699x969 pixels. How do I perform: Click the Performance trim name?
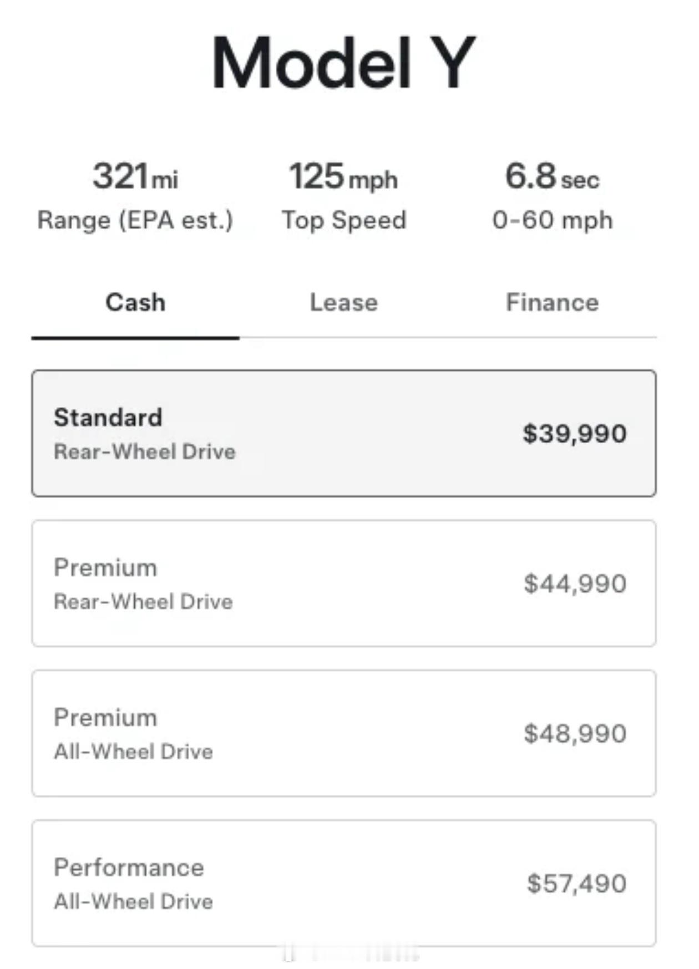pyautogui.click(x=129, y=867)
